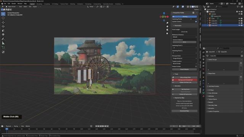Click the Camera Distance value slider

coord(185,42)
